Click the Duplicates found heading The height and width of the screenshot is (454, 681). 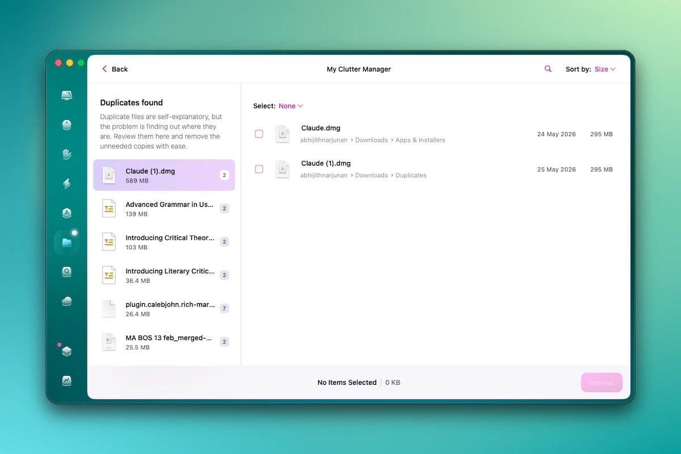click(132, 103)
